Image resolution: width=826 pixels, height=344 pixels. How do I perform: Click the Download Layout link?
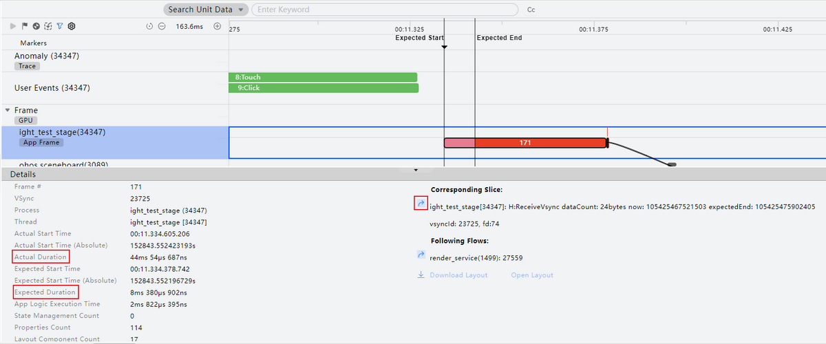click(x=458, y=275)
